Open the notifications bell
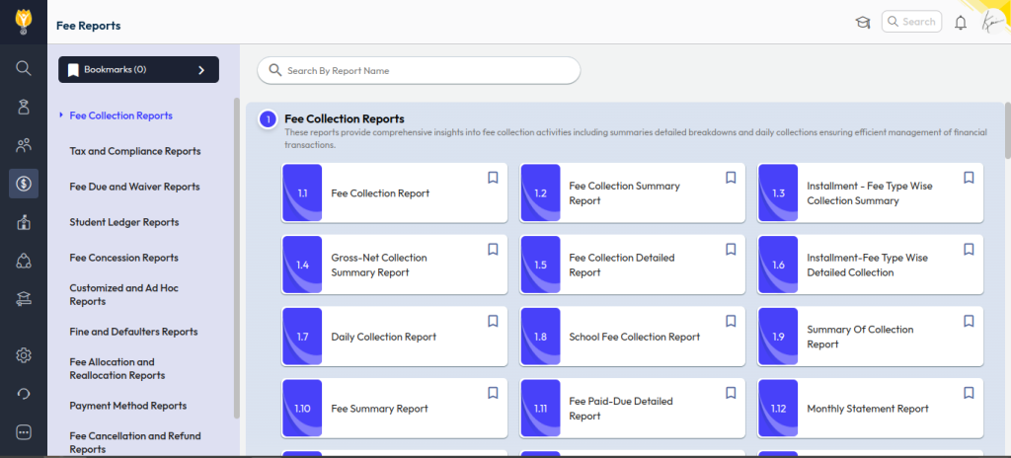 960,23
